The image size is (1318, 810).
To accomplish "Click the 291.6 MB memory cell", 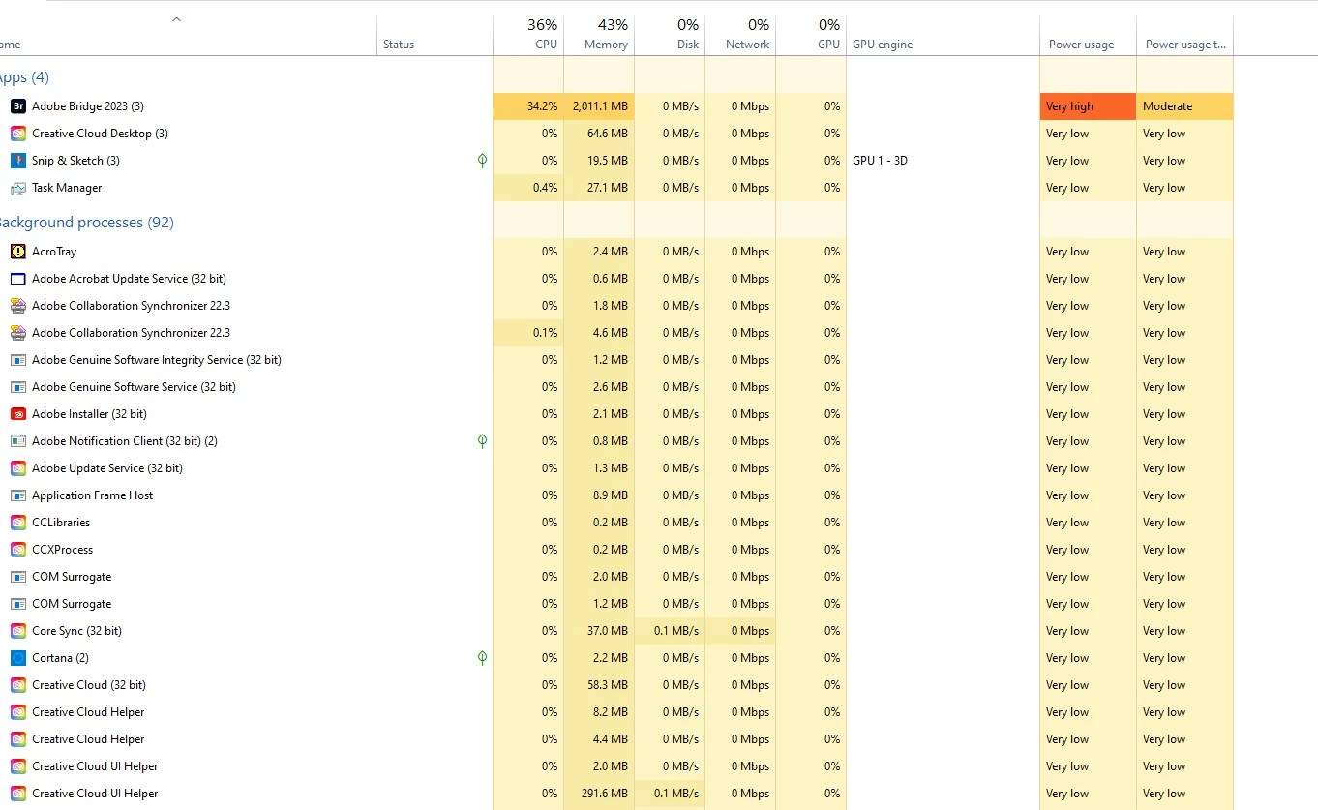I will pos(599,794).
